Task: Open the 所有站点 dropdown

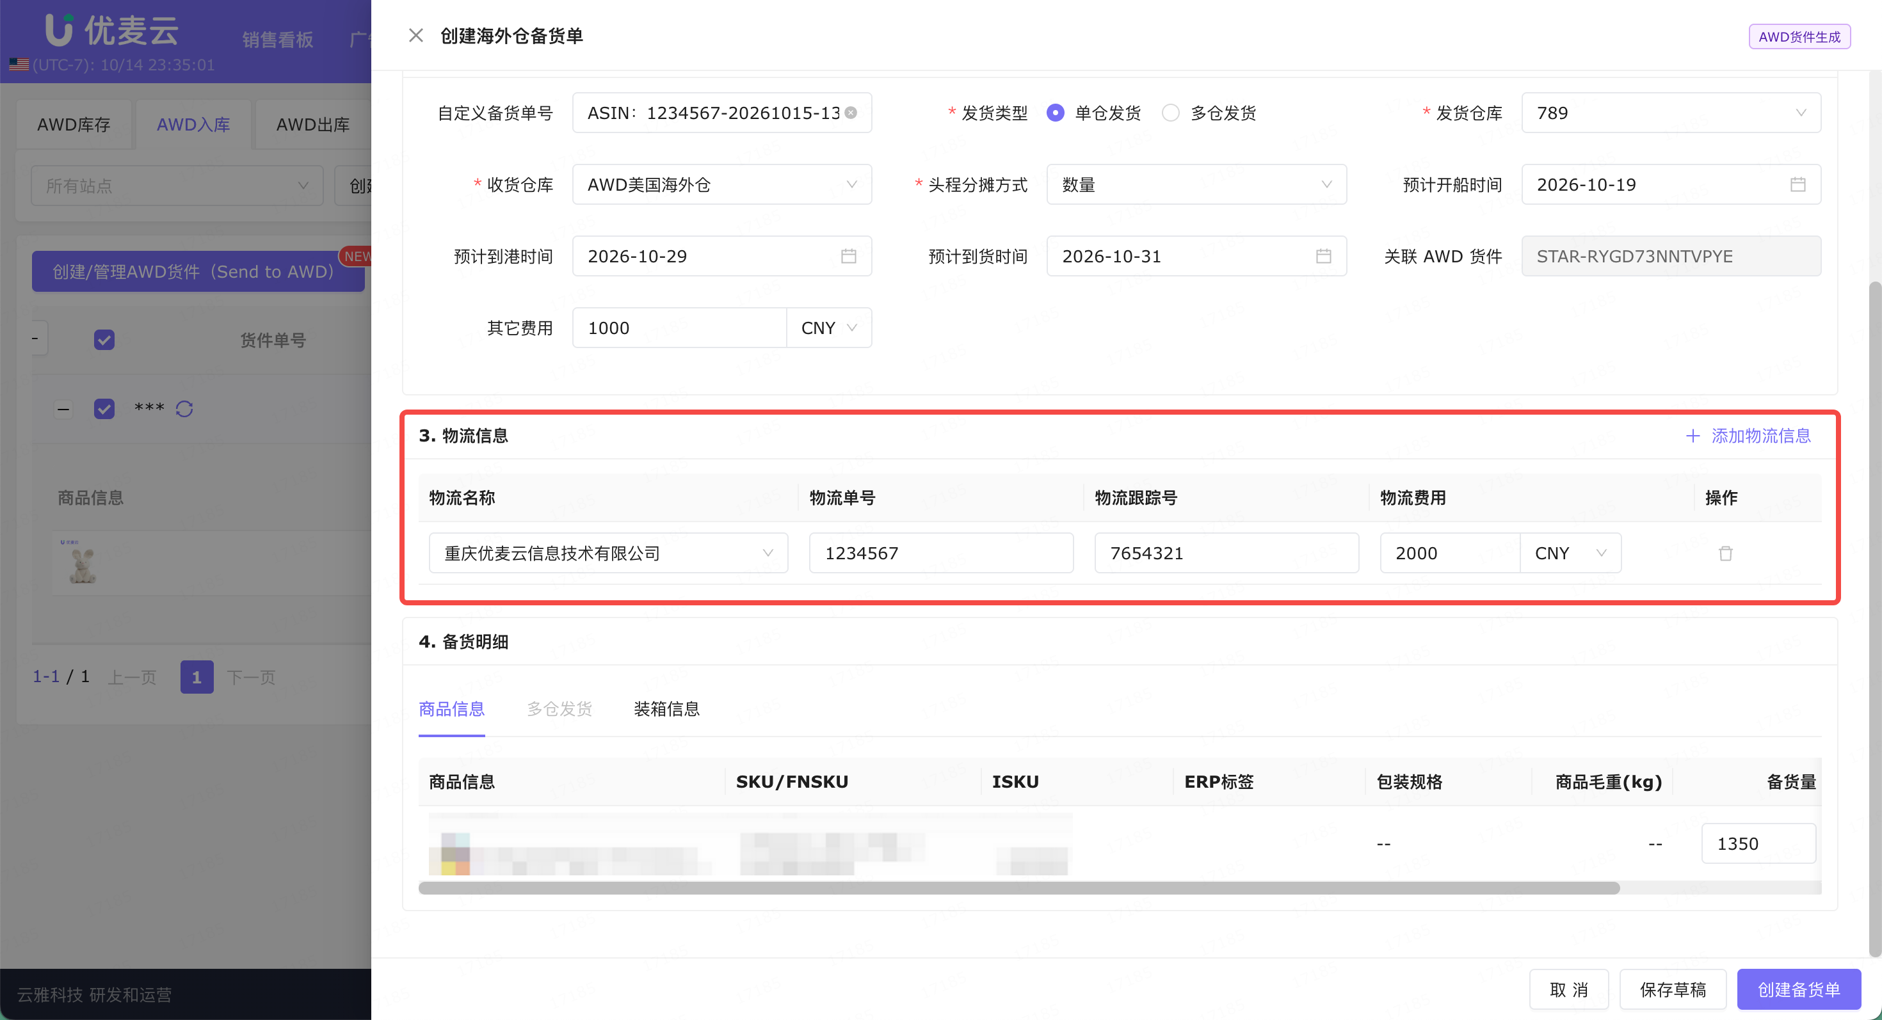Action: [x=177, y=186]
